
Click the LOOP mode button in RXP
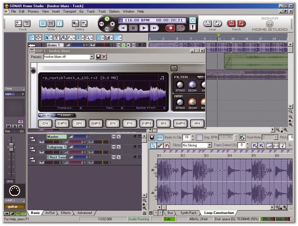[66, 115]
